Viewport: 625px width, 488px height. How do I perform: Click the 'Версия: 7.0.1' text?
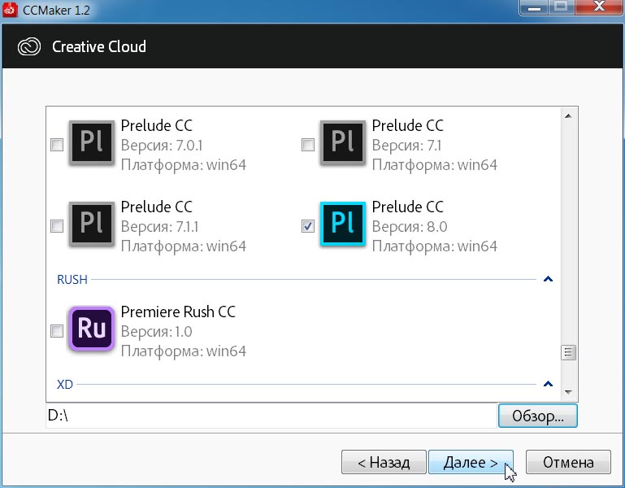[x=162, y=146]
